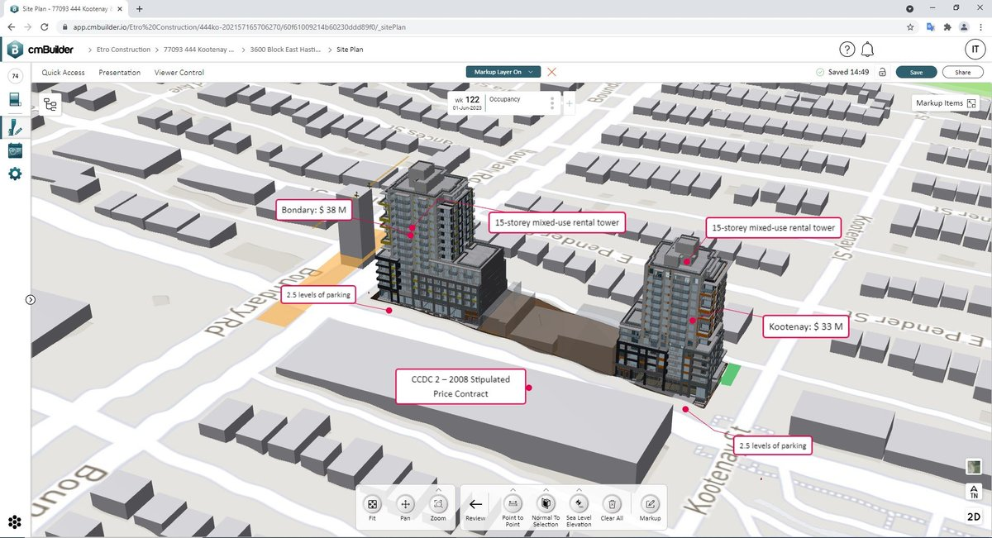The image size is (992, 538).
Task: Expand the Point to Point options chevron
Action: [513, 490]
